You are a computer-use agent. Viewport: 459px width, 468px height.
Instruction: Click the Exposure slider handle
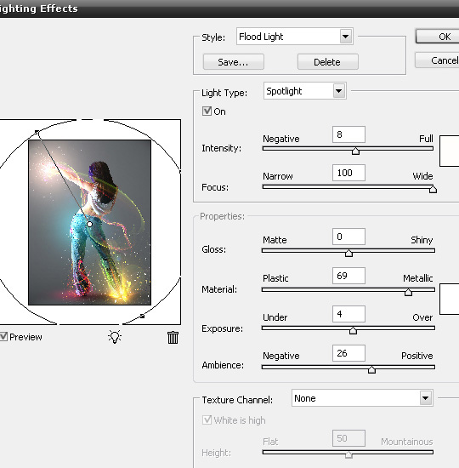pyautogui.click(x=353, y=330)
